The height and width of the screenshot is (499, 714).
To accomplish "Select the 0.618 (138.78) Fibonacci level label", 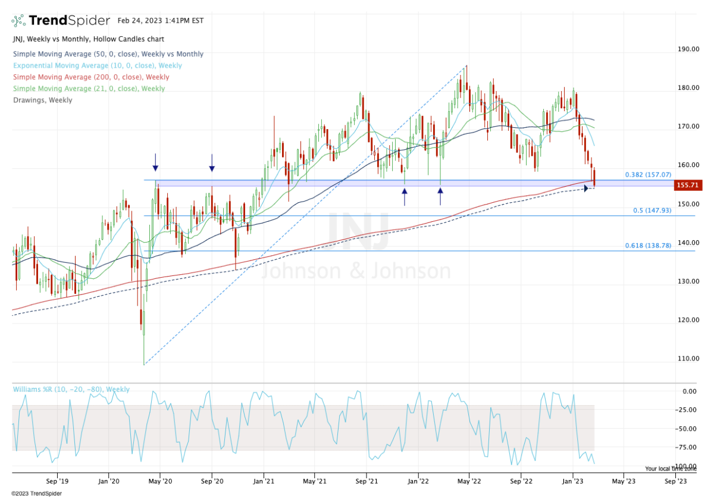I will pyautogui.click(x=647, y=246).
